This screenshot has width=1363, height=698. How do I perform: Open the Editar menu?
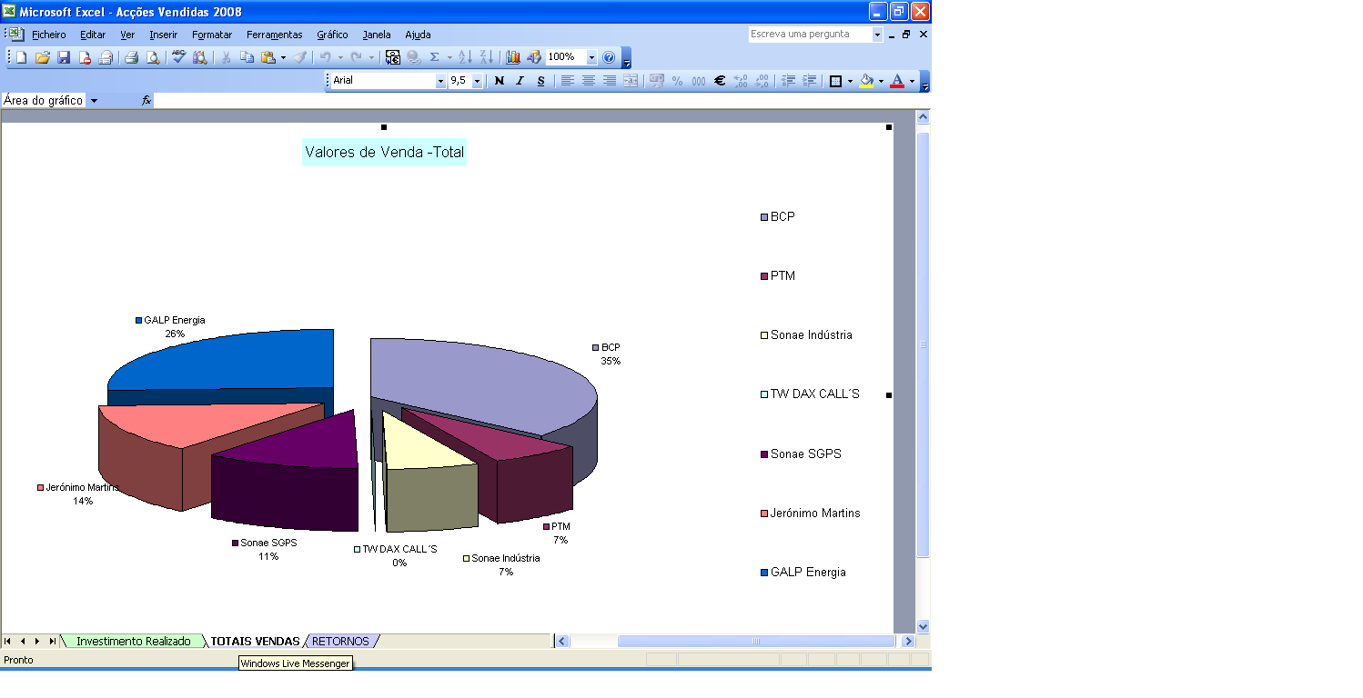click(93, 35)
